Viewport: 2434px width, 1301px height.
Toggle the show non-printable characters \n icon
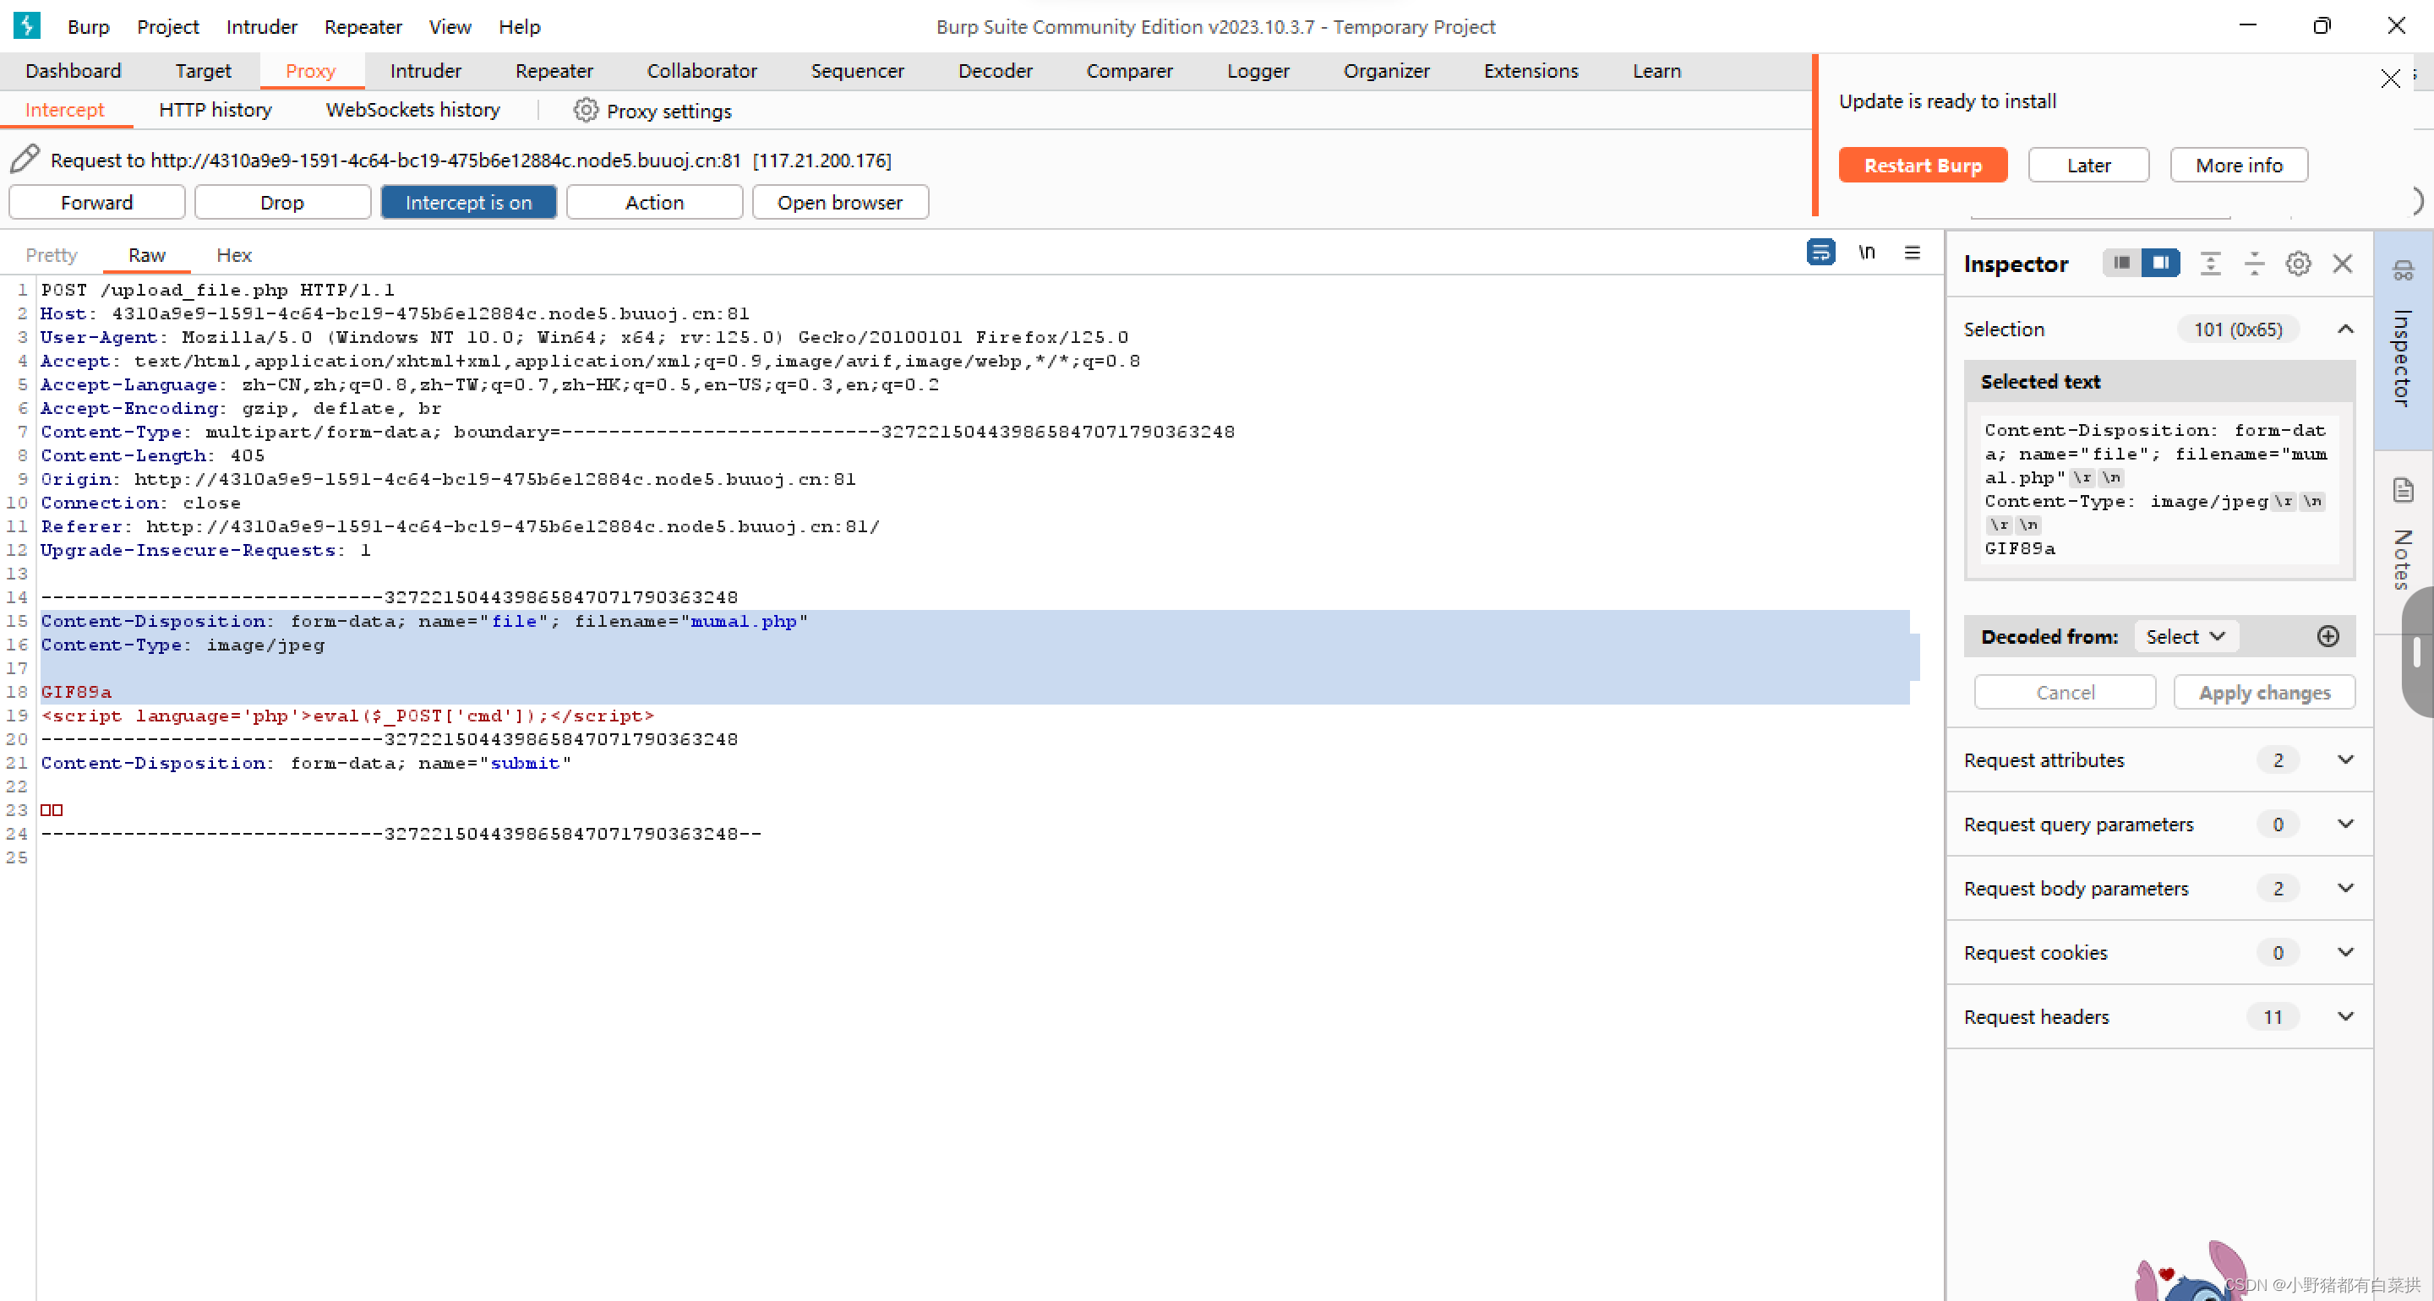tap(1866, 253)
